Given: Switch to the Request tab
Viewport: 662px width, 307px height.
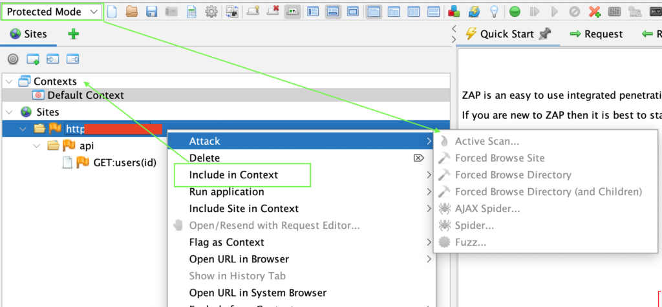Looking at the screenshot, I should [x=596, y=34].
